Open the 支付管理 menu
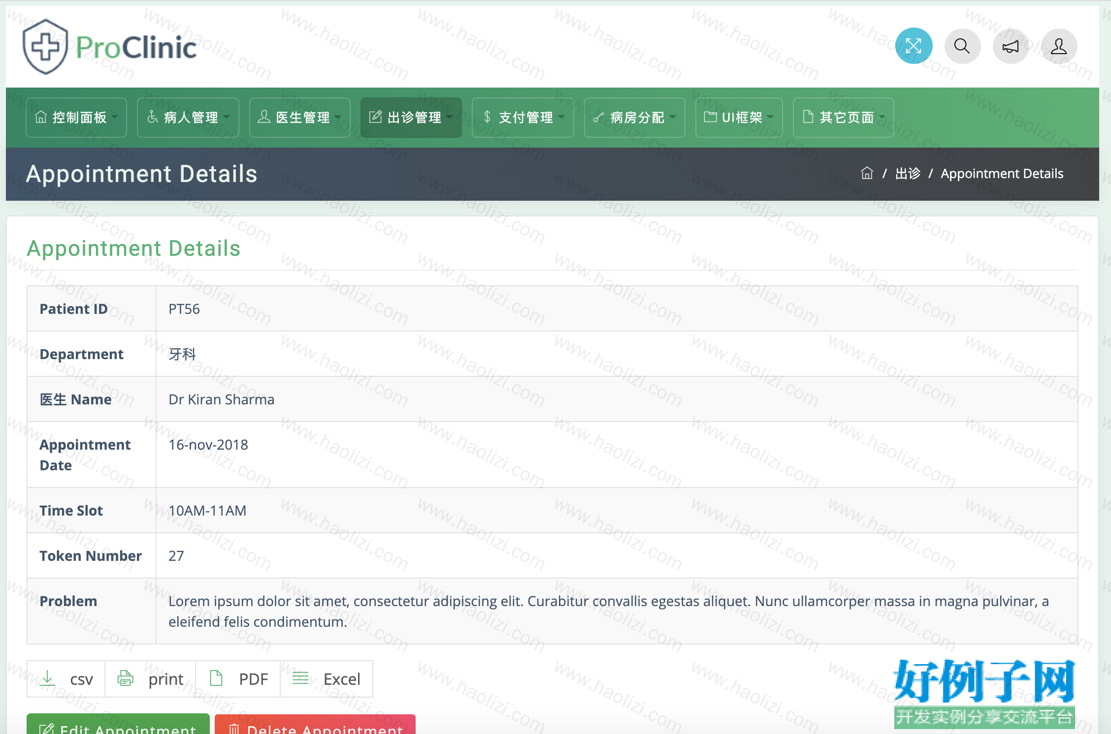 523,117
